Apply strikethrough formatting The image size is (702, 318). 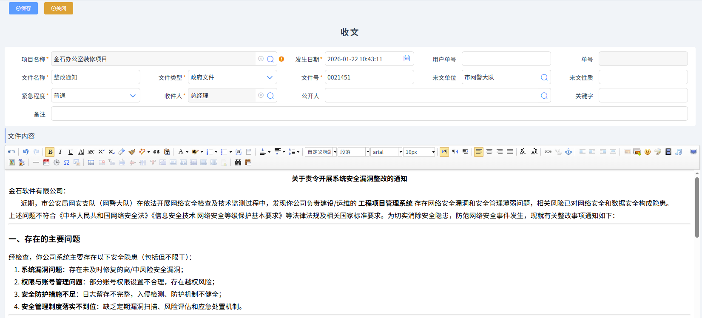click(91, 152)
